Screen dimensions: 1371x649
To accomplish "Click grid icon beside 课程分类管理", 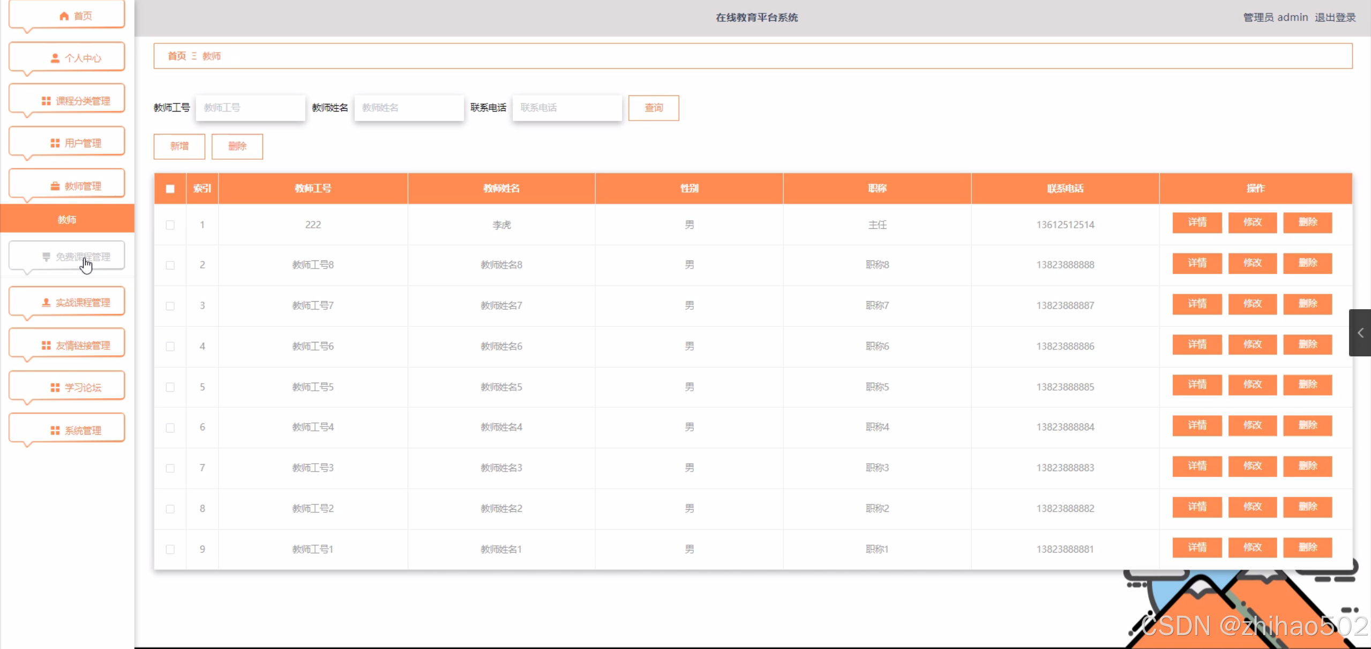I will [x=46, y=101].
